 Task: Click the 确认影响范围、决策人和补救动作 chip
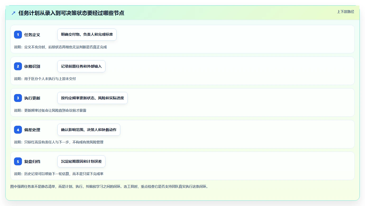89,130
